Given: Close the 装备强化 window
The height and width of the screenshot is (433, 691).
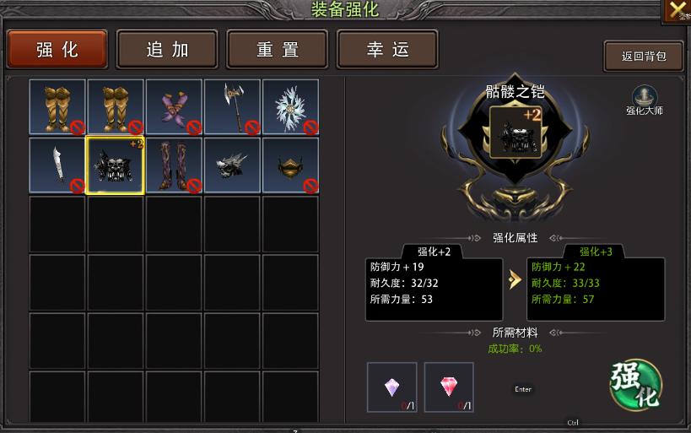Looking at the screenshot, I should coord(678,11).
